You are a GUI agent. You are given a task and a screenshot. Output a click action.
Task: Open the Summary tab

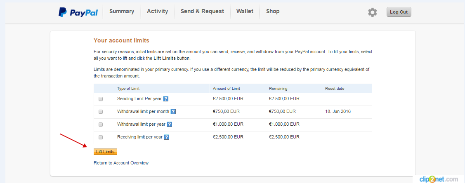pos(122,11)
